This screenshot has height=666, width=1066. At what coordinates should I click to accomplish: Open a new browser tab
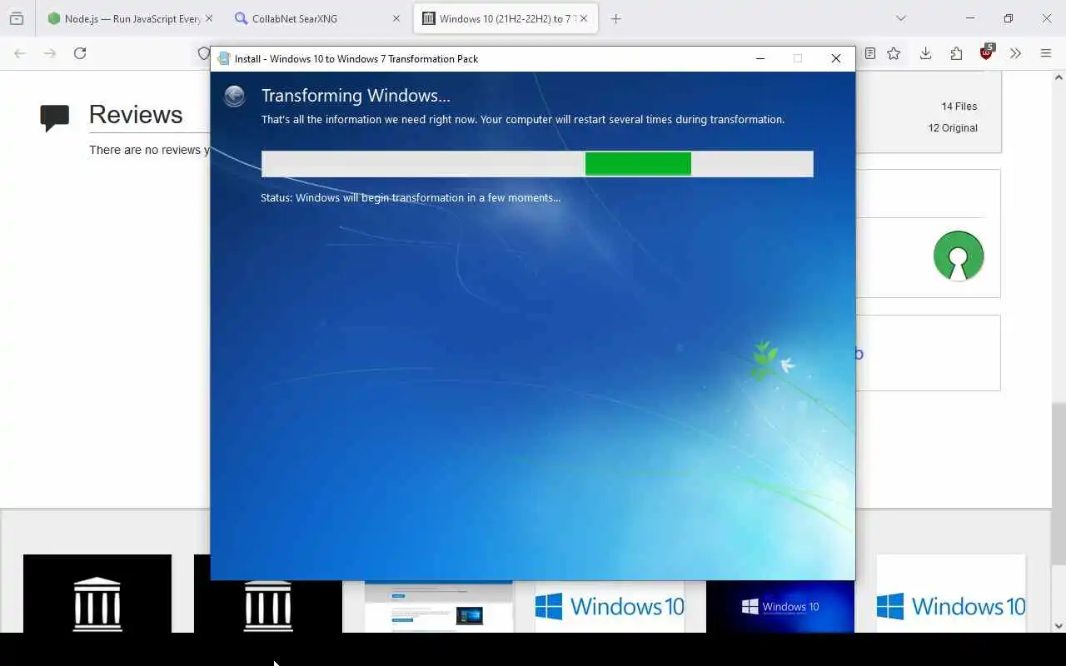616,18
